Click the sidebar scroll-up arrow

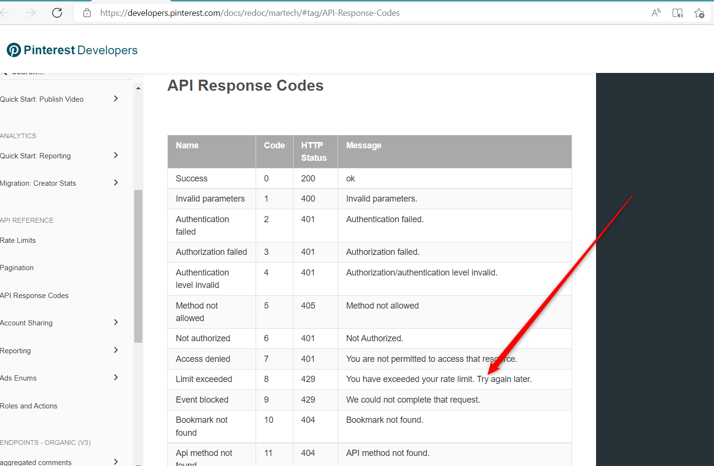(x=138, y=88)
